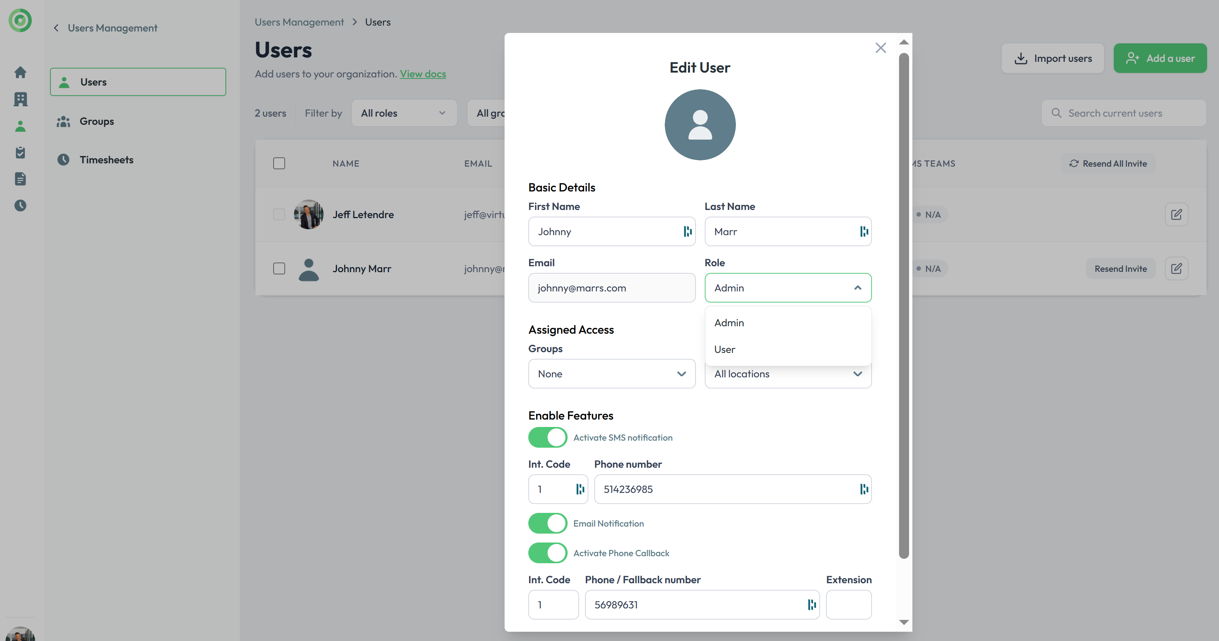Click edit icon for Jeff Letendre row

(x=1176, y=215)
